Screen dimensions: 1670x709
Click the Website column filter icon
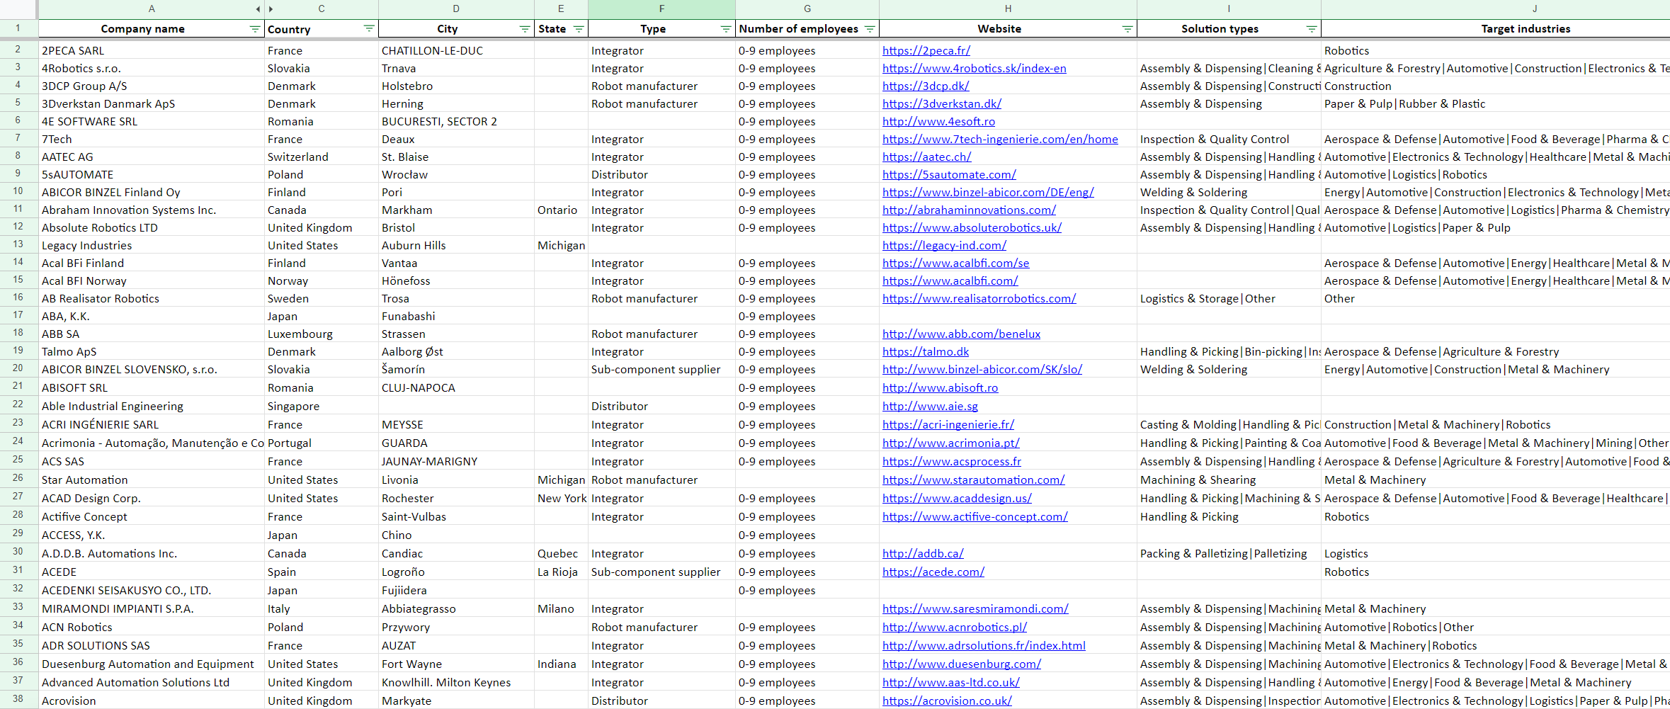1127,29
